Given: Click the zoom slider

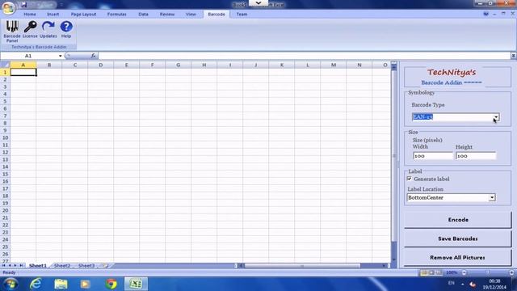Looking at the screenshot, I should coord(488,272).
